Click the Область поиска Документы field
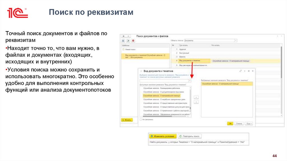 [209, 40]
